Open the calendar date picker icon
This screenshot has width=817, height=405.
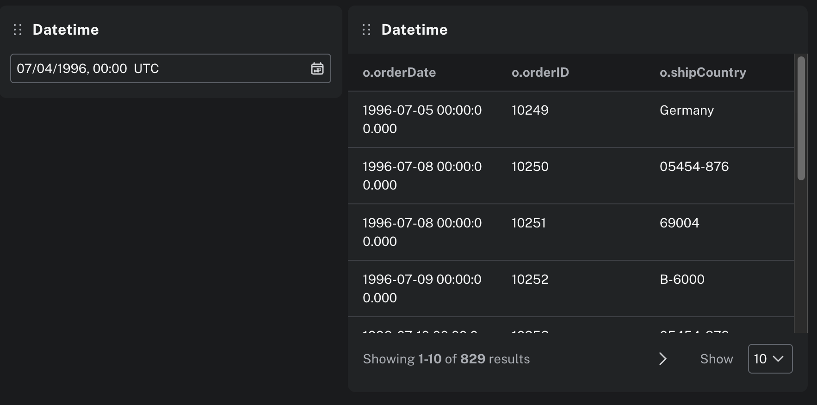click(317, 68)
